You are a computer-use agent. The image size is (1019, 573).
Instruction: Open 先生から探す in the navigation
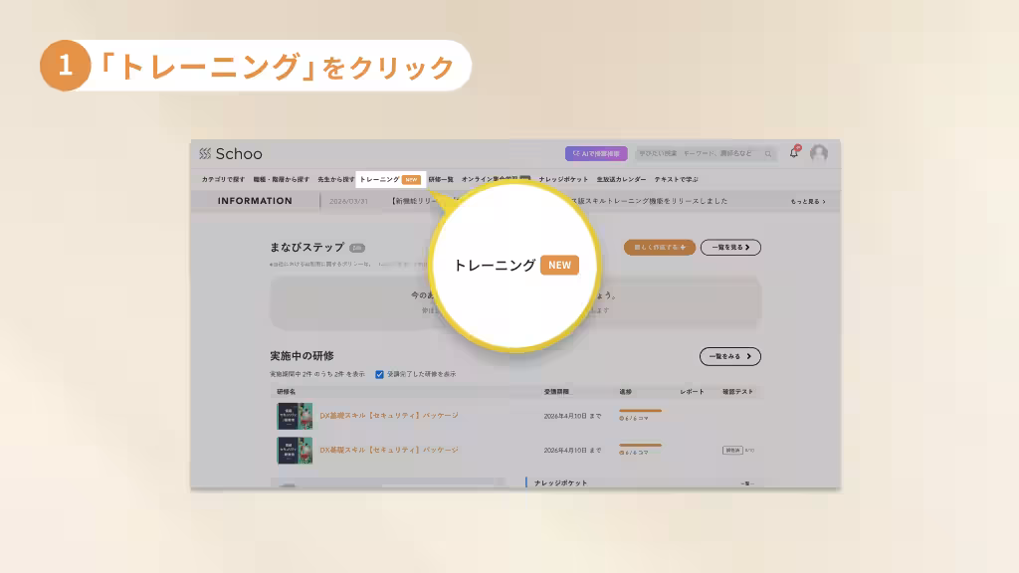[x=335, y=179]
